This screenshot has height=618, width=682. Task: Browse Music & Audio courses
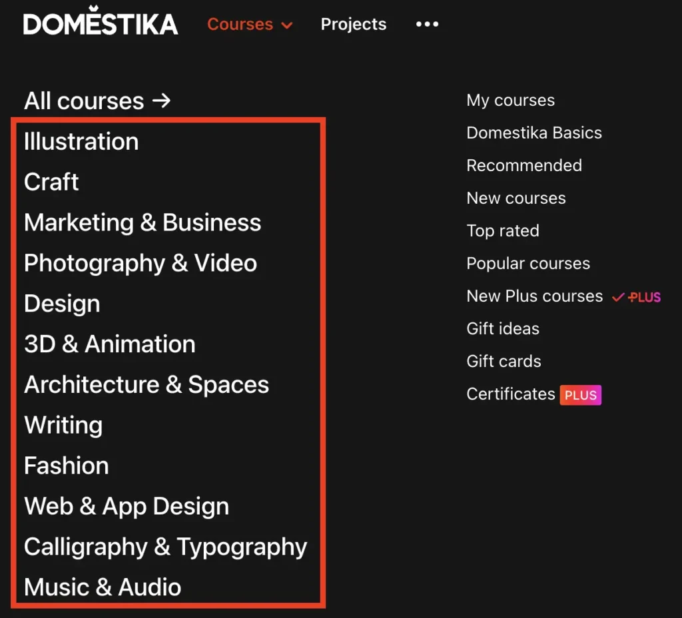103,588
